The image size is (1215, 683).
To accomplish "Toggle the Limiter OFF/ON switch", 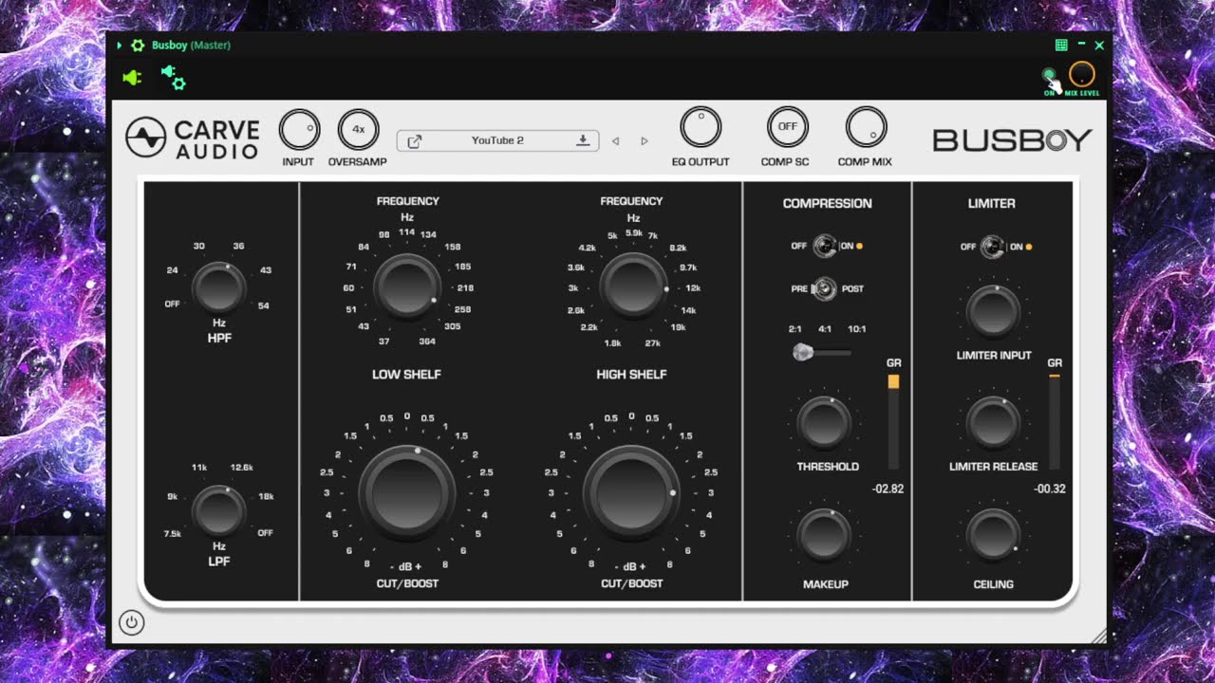I will point(994,247).
